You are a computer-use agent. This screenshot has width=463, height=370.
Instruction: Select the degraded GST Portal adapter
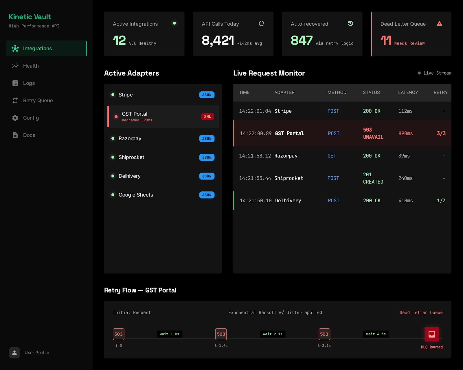click(x=163, y=116)
